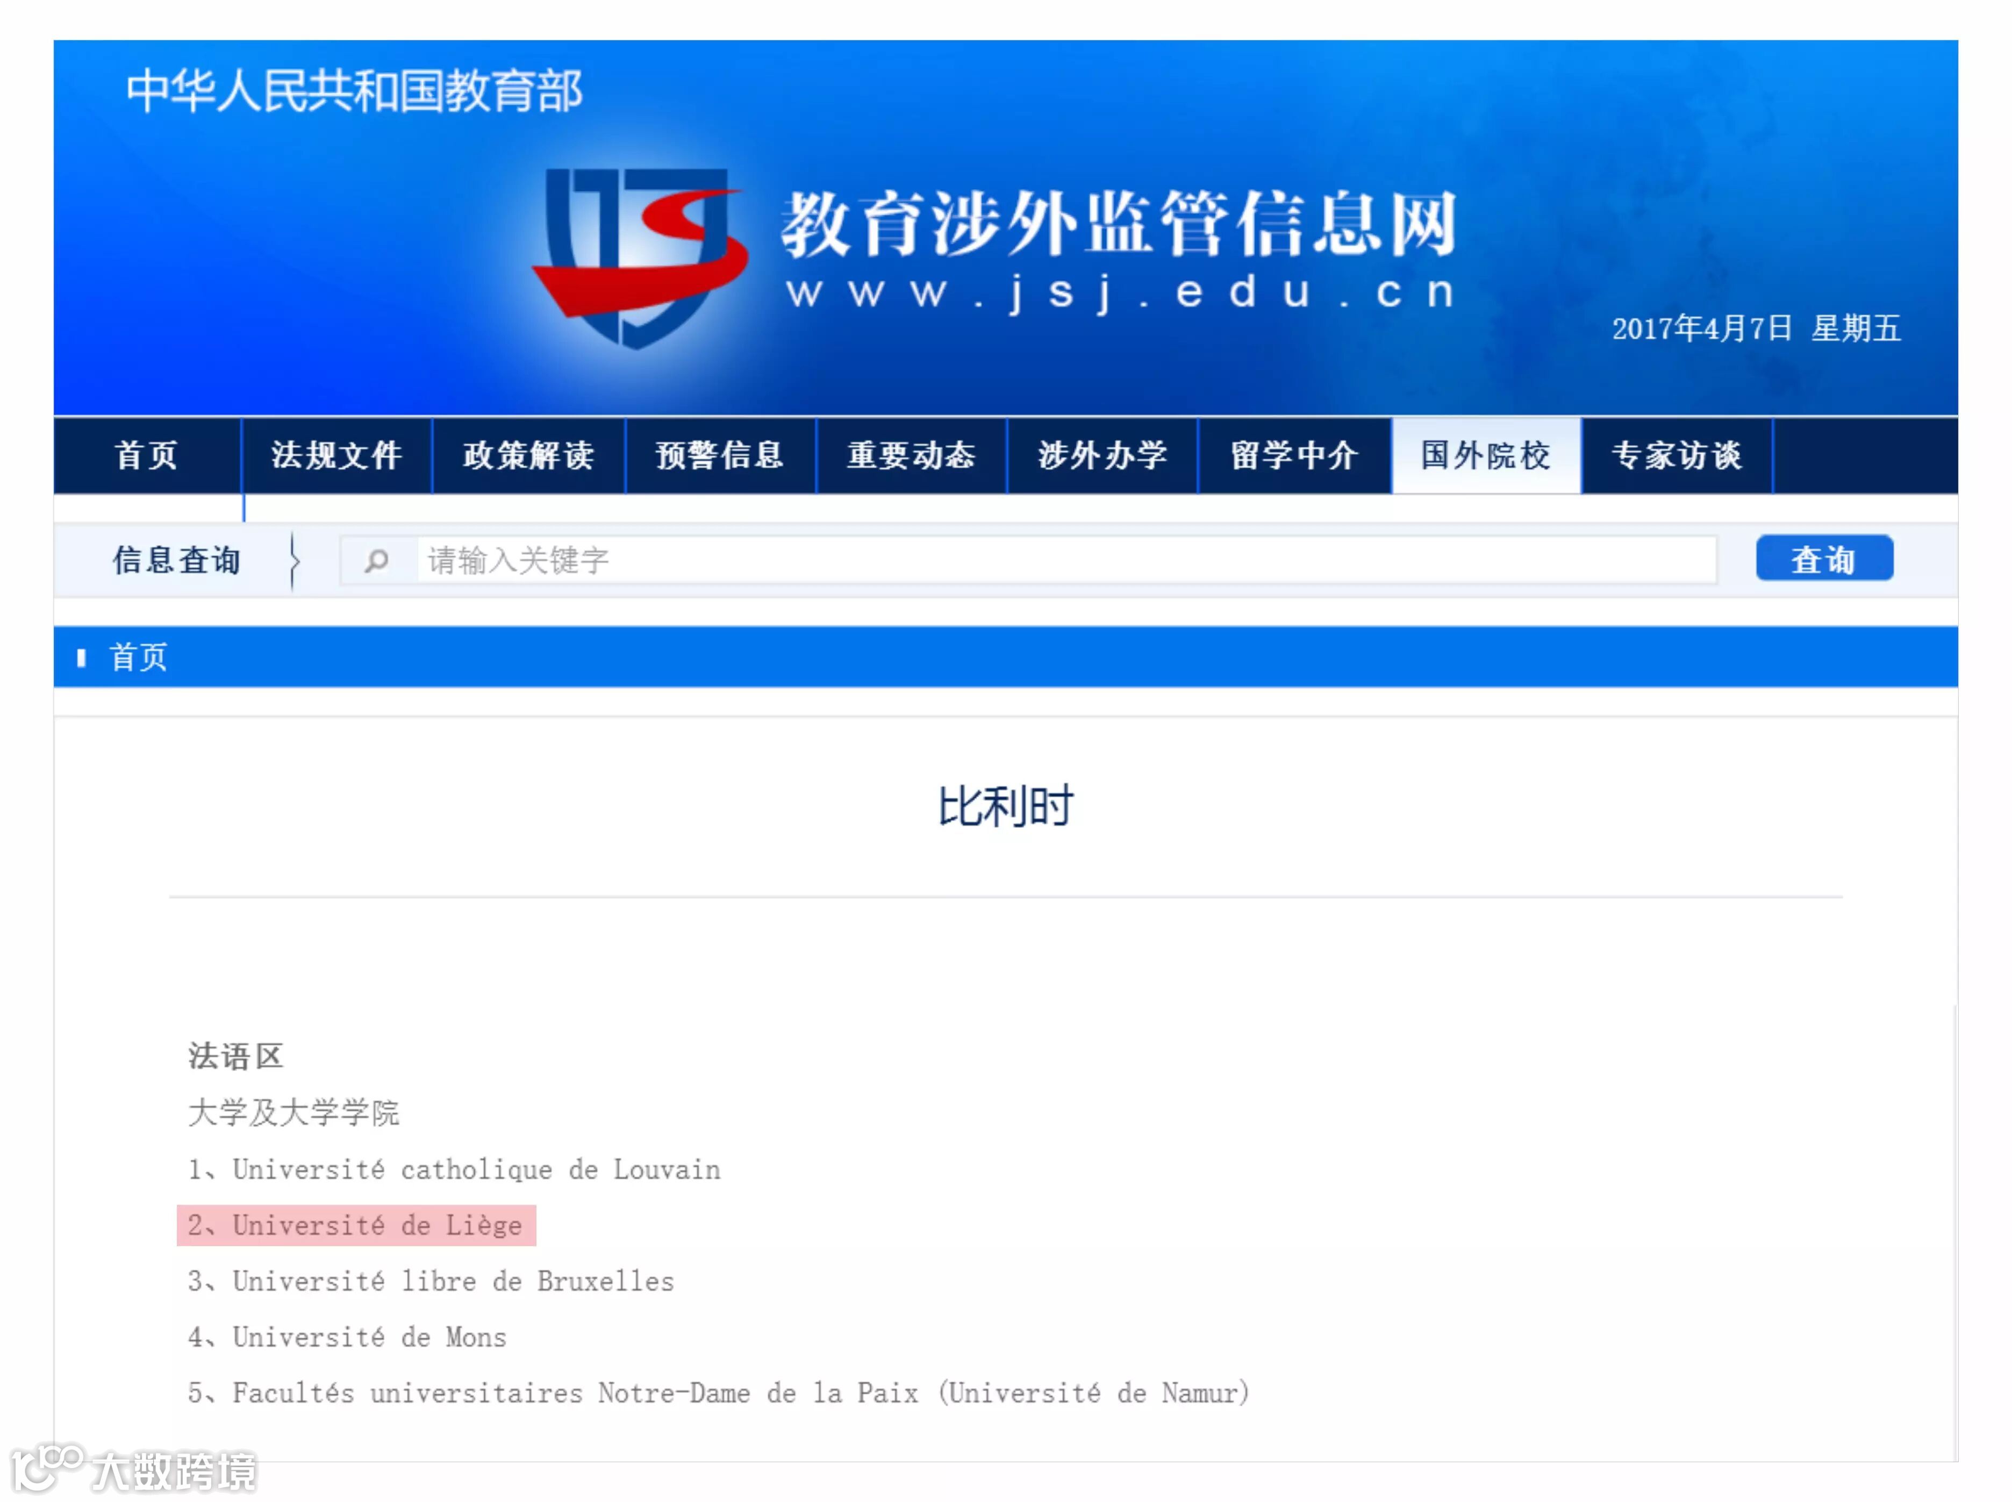Viewport: 2012px width, 1502px height.
Task: Switch to 留学中介 tab
Action: (1294, 455)
